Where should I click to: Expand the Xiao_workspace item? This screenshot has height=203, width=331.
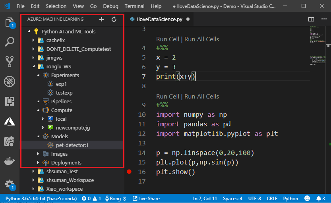(x=33, y=189)
